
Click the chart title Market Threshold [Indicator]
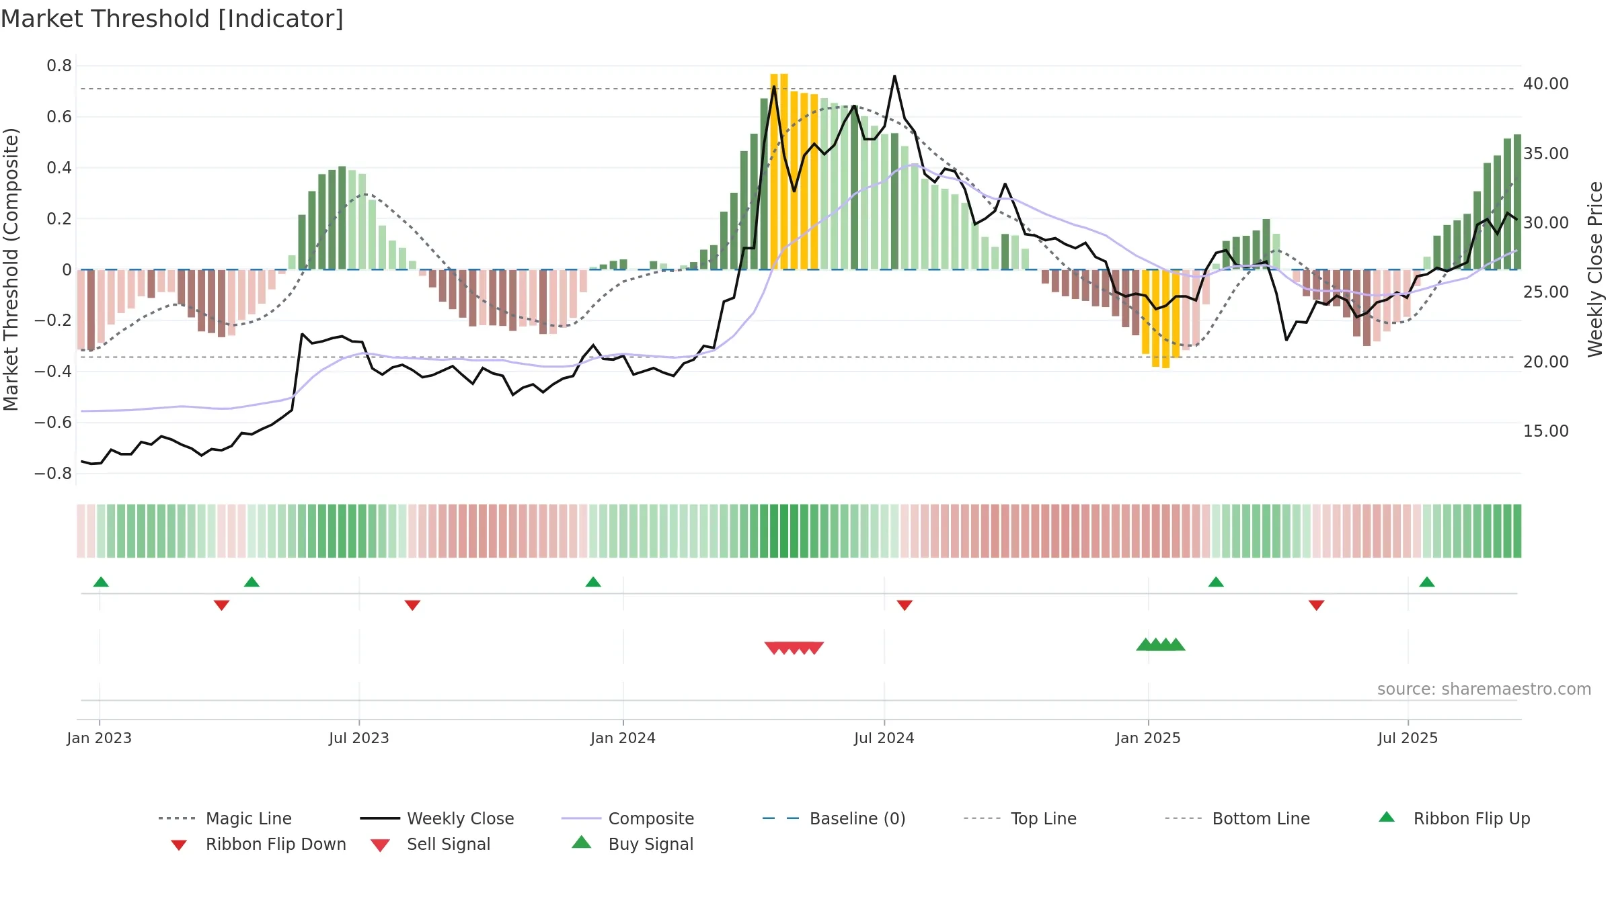172,19
